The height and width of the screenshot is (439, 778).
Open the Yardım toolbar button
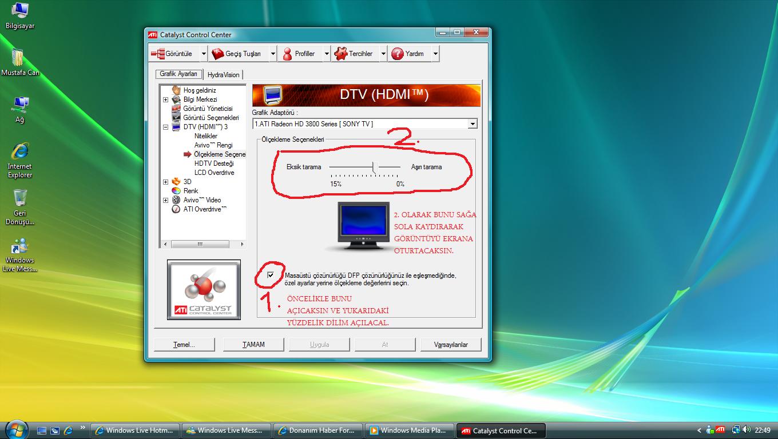[409, 54]
